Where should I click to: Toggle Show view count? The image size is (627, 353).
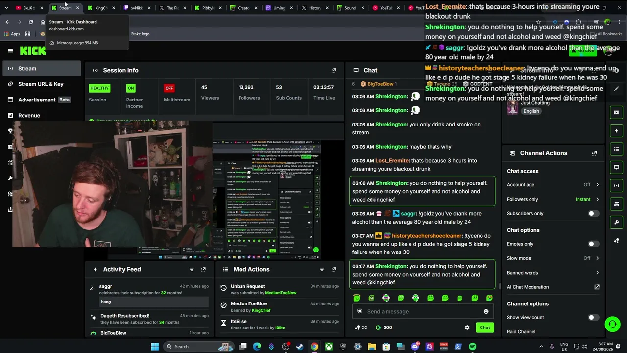(x=593, y=317)
